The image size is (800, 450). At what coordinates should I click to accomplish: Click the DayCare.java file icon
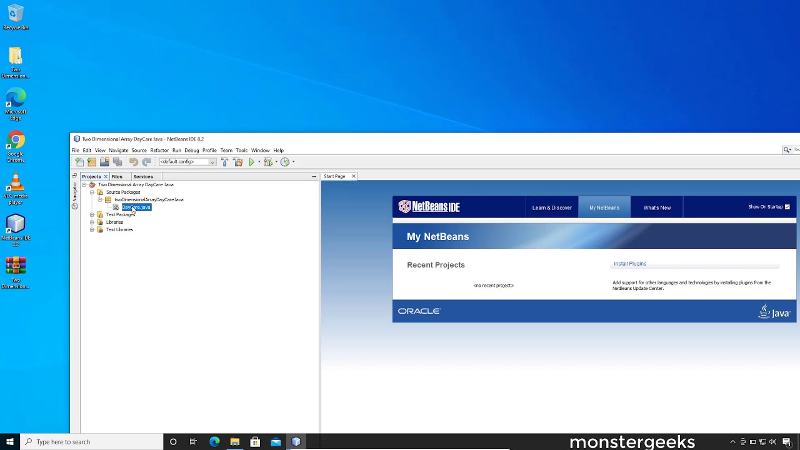(x=116, y=207)
